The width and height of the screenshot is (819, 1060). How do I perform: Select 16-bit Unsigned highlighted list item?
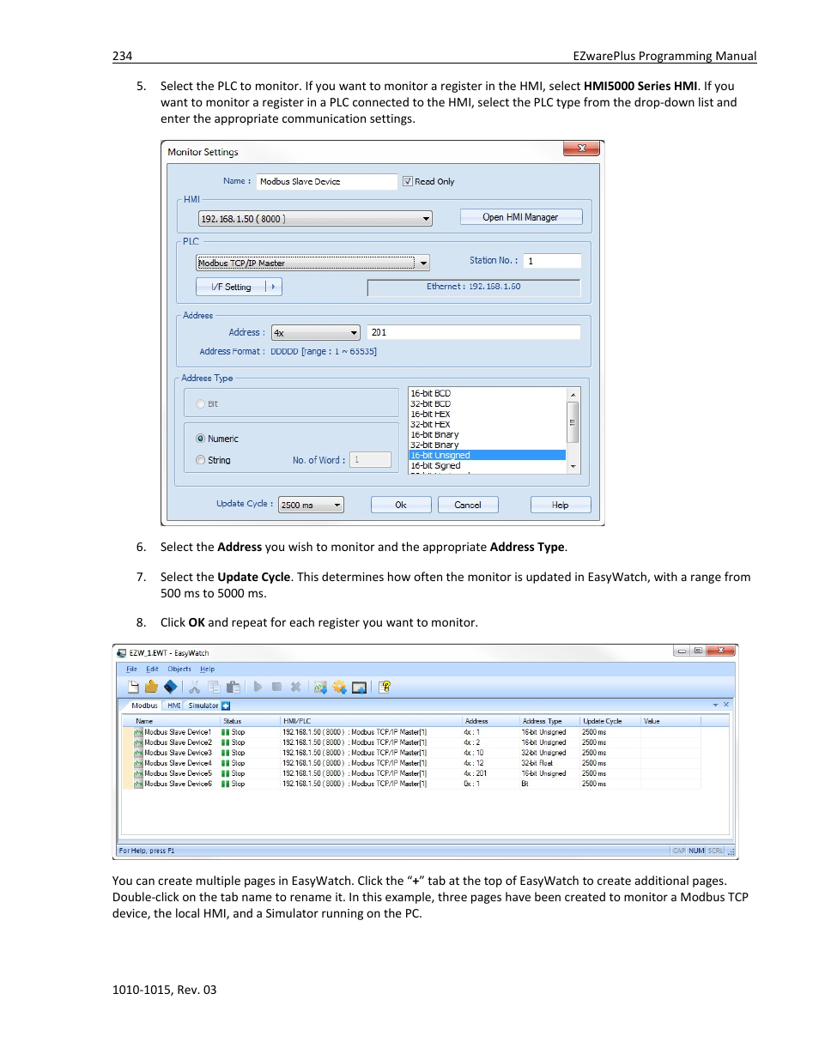click(487, 455)
